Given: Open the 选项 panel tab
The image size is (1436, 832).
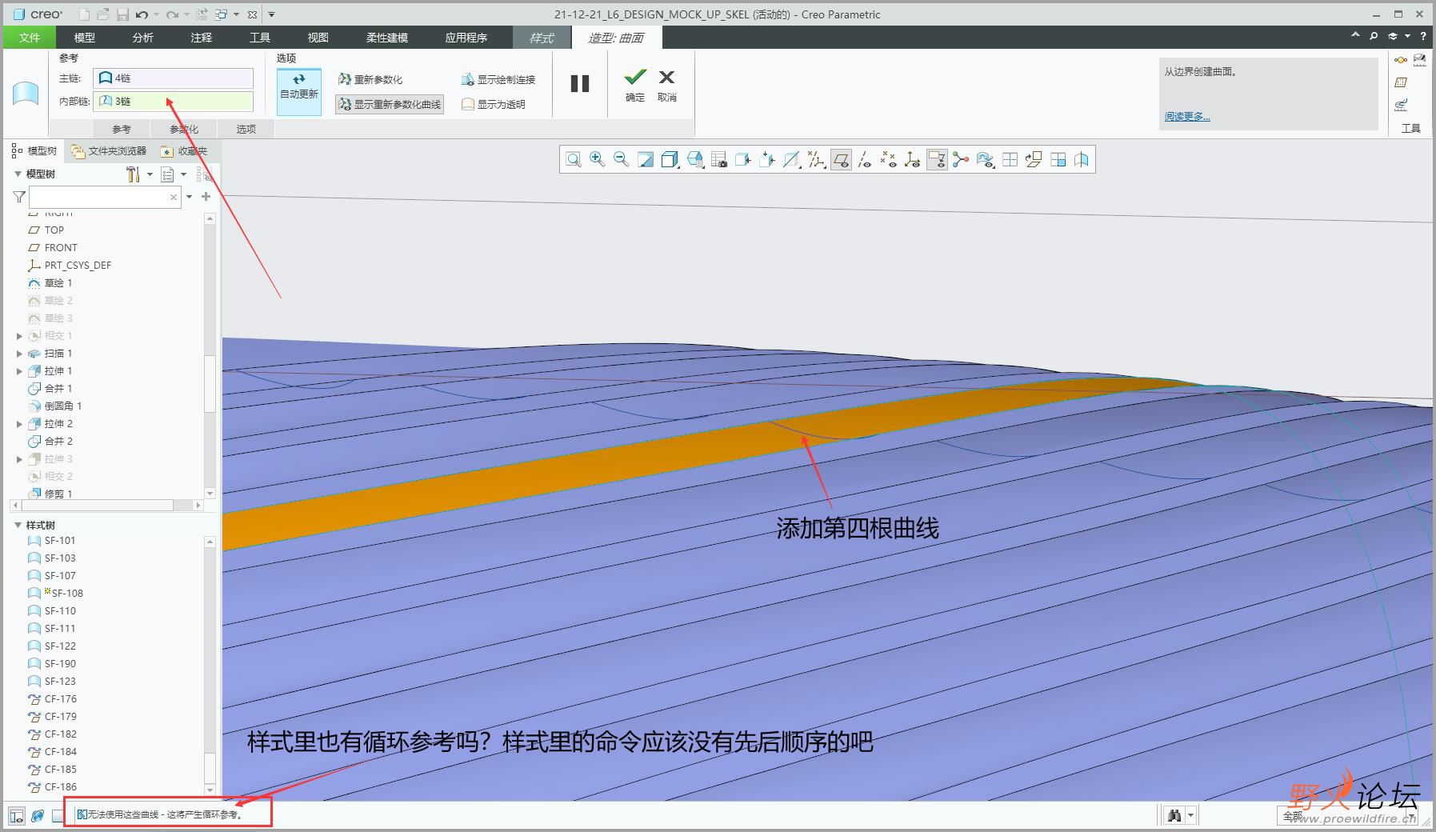Looking at the screenshot, I should [246, 129].
